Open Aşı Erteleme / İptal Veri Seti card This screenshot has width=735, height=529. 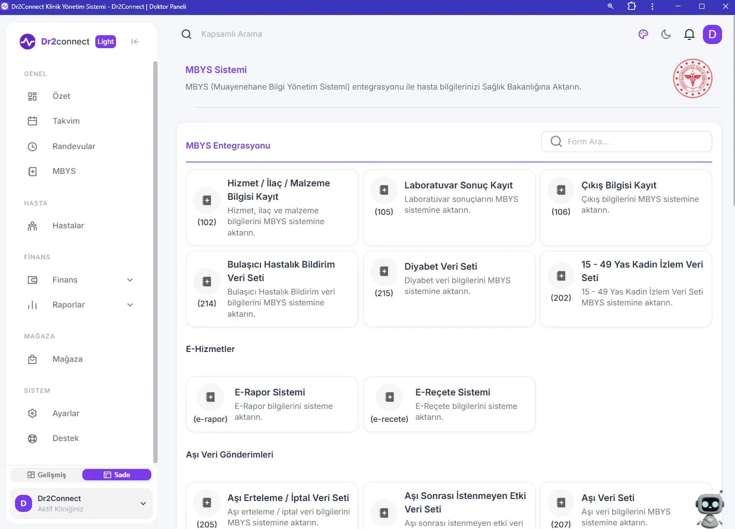(272, 506)
